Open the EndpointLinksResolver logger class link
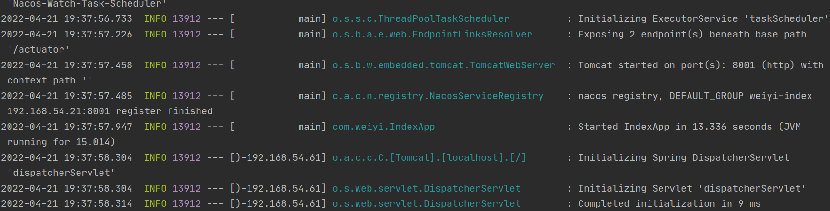 (432, 35)
